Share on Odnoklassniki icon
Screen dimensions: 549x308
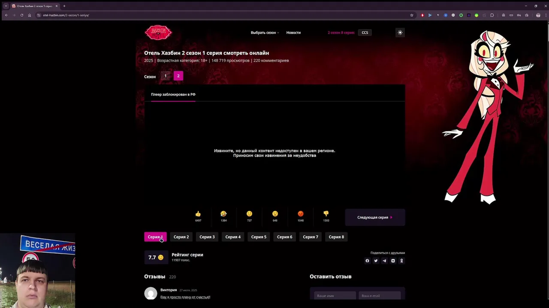(401, 261)
